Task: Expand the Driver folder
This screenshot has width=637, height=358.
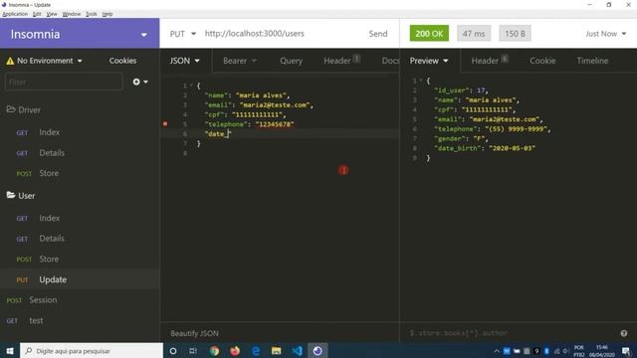Action: click(x=24, y=110)
